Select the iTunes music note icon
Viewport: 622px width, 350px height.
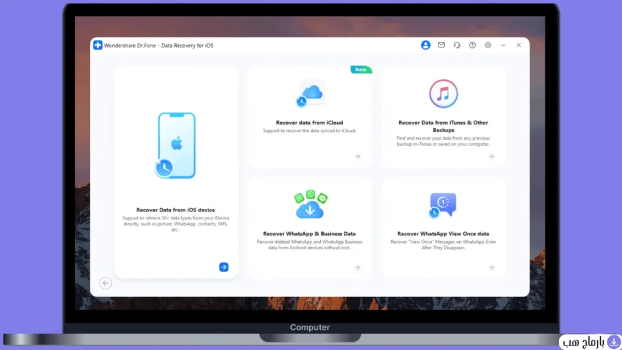[x=443, y=94]
